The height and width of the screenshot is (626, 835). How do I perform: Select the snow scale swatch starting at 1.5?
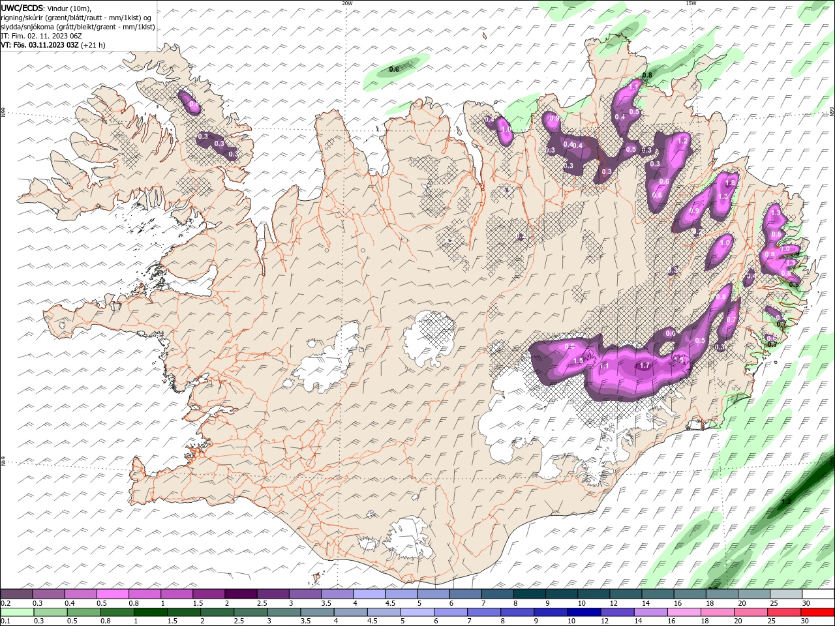coord(209,594)
